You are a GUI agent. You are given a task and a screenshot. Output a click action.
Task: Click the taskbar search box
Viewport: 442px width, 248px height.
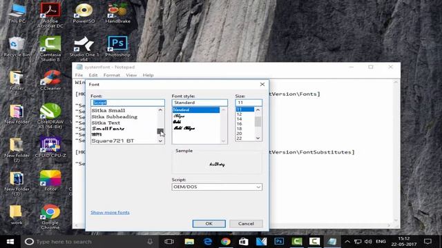click(x=89, y=242)
